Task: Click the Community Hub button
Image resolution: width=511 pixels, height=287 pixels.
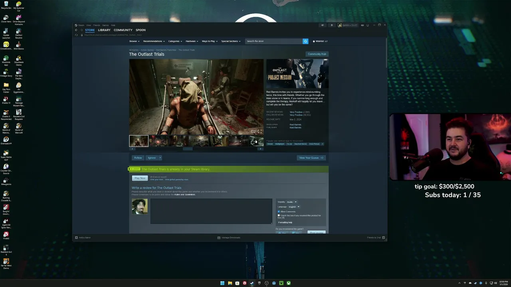Action: coord(317,54)
